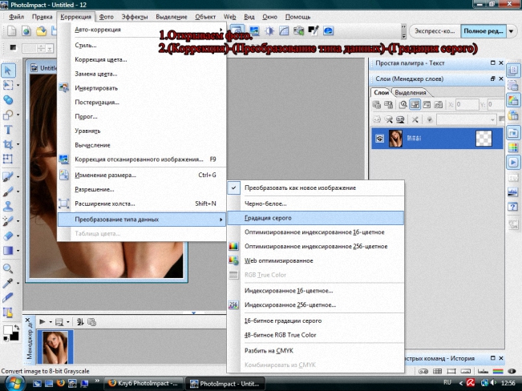Expand the mode dropdown arrow beside 'Полное ред...'
This screenshot has width=522, height=391.
coord(511,31)
